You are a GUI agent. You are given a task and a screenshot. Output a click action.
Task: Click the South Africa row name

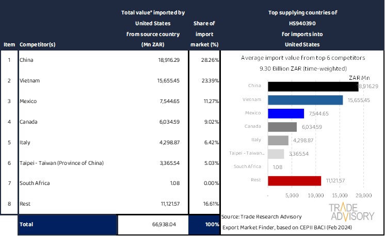pos(35,183)
